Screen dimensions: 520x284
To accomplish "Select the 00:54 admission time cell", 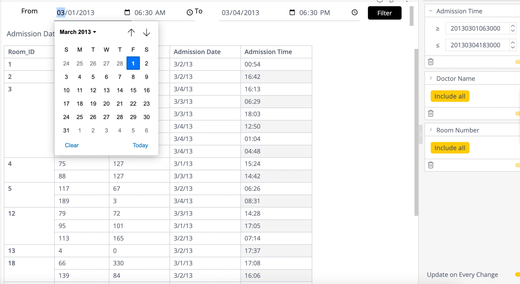I will tap(276, 64).
